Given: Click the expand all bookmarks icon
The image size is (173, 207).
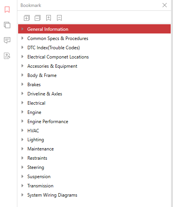Looking at the screenshot, I should tap(27, 18).
